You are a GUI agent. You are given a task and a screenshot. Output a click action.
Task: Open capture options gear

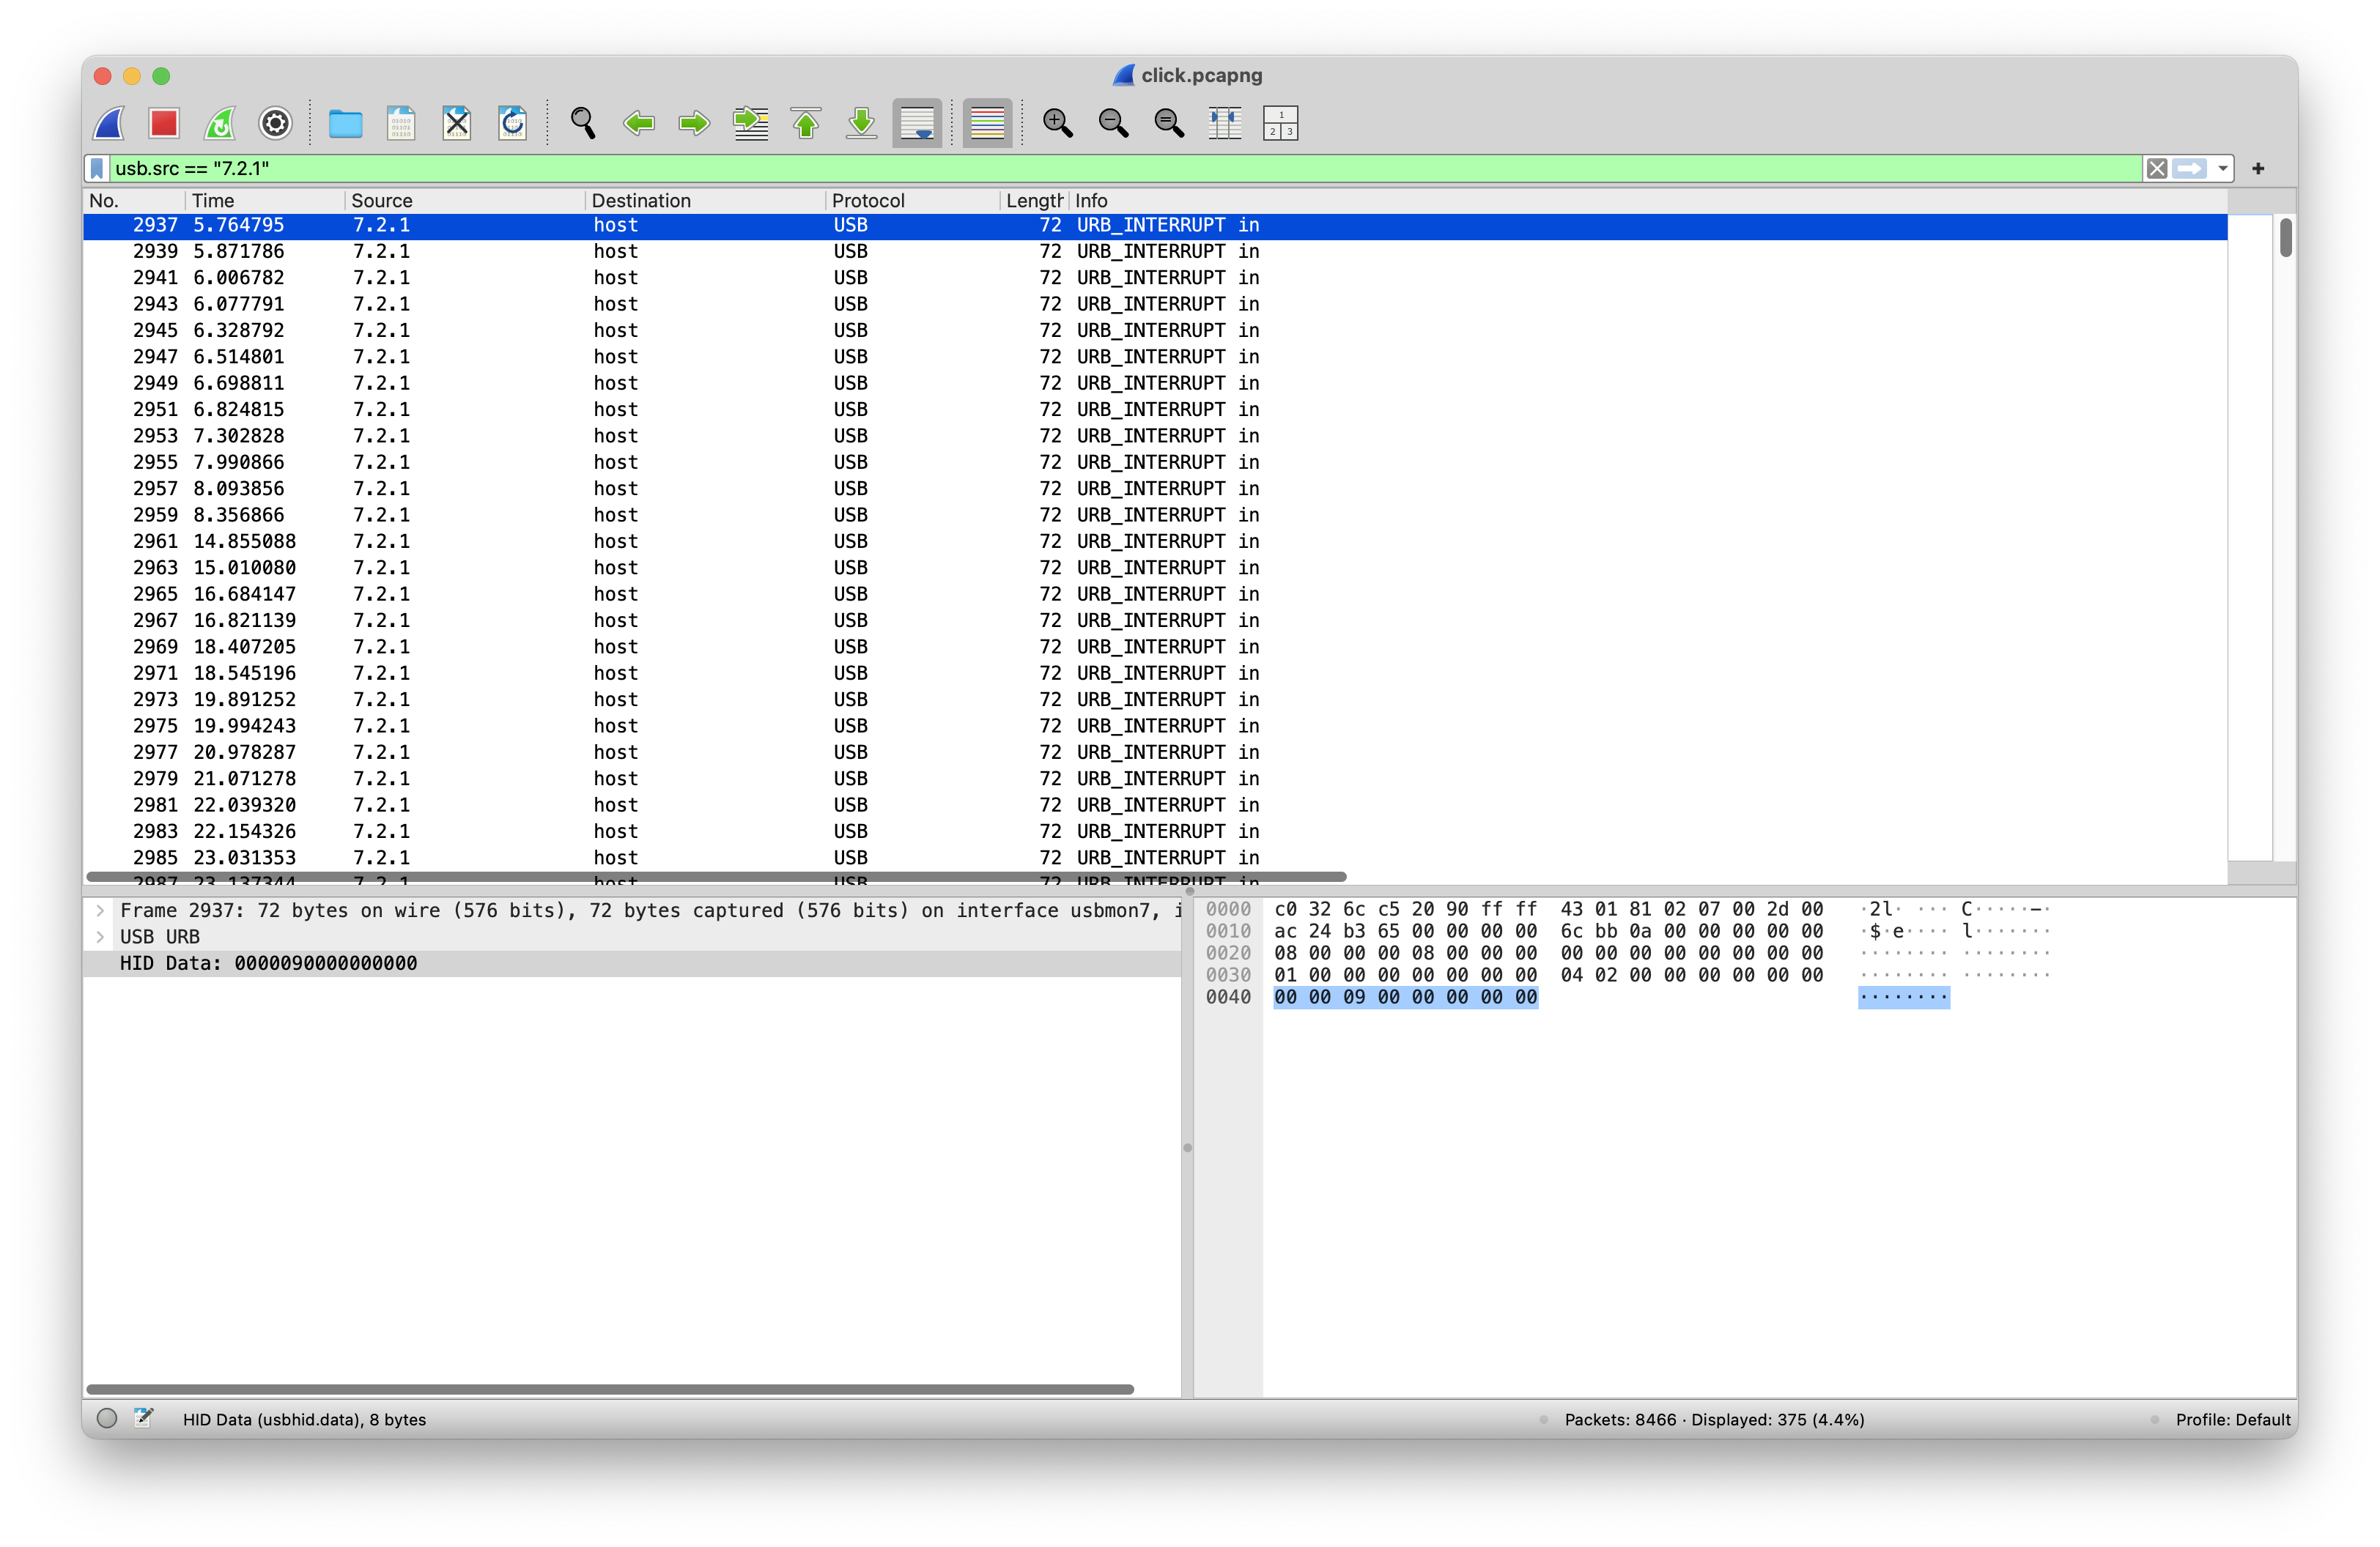pos(275,123)
